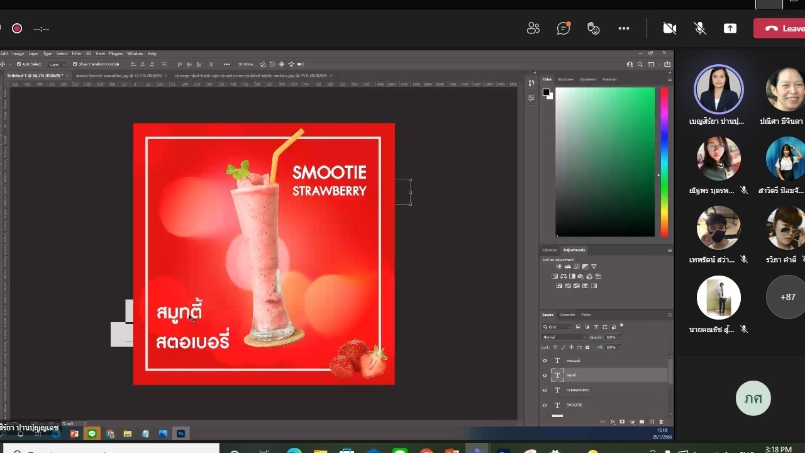Open more align options ellipsis
This screenshot has width=805, height=453.
coord(226,64)
